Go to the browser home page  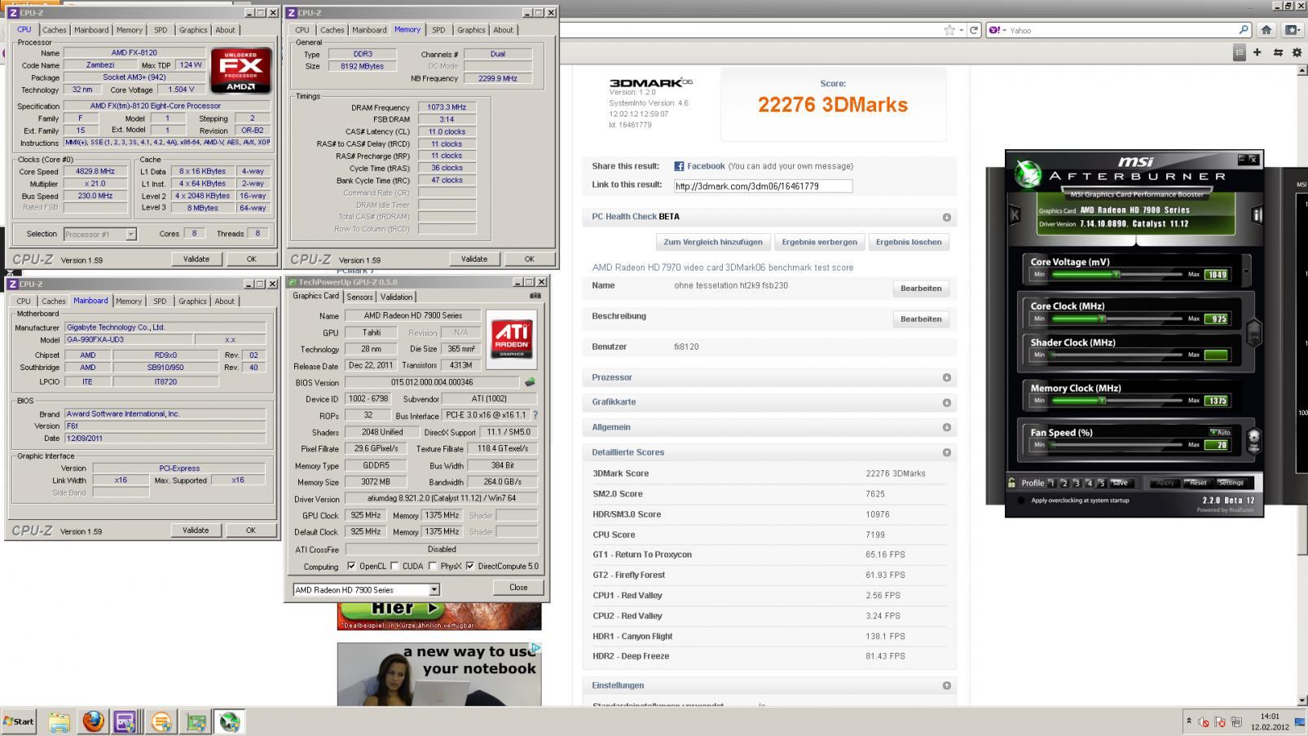pyautogui.click(x=1266, y=30)
